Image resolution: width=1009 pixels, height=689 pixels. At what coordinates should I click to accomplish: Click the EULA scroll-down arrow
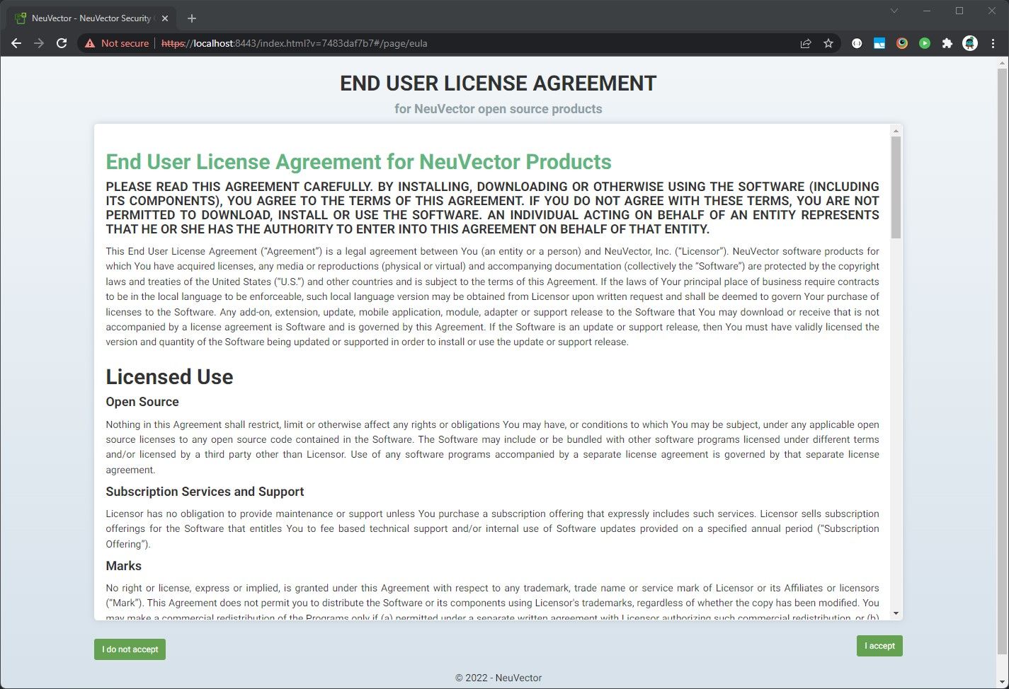tap(896, 613)
